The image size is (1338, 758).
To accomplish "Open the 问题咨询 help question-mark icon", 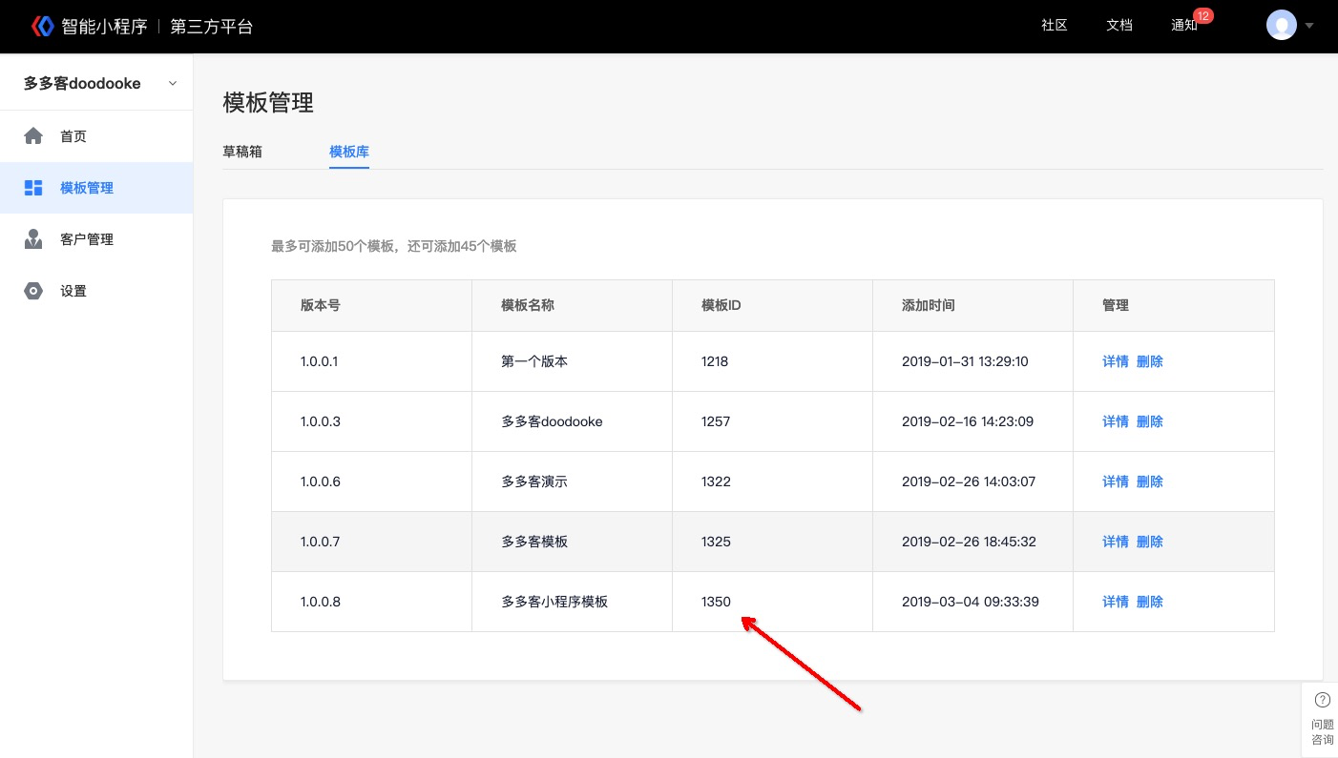I will click(x=1323, y=699).
